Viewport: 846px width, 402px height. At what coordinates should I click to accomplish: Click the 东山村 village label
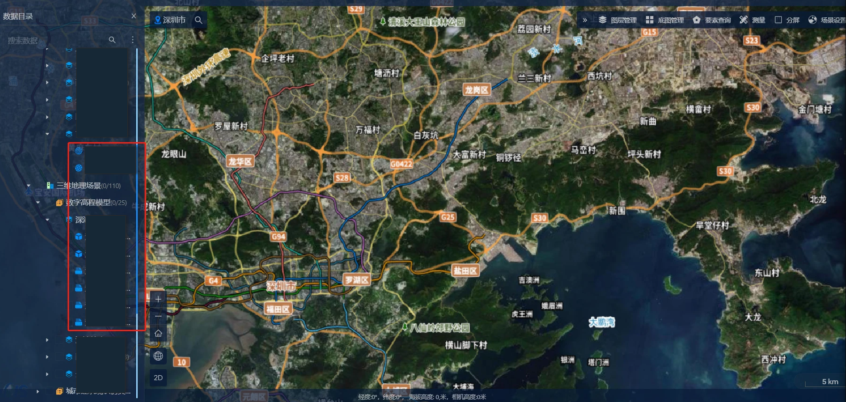pos(767,273)
